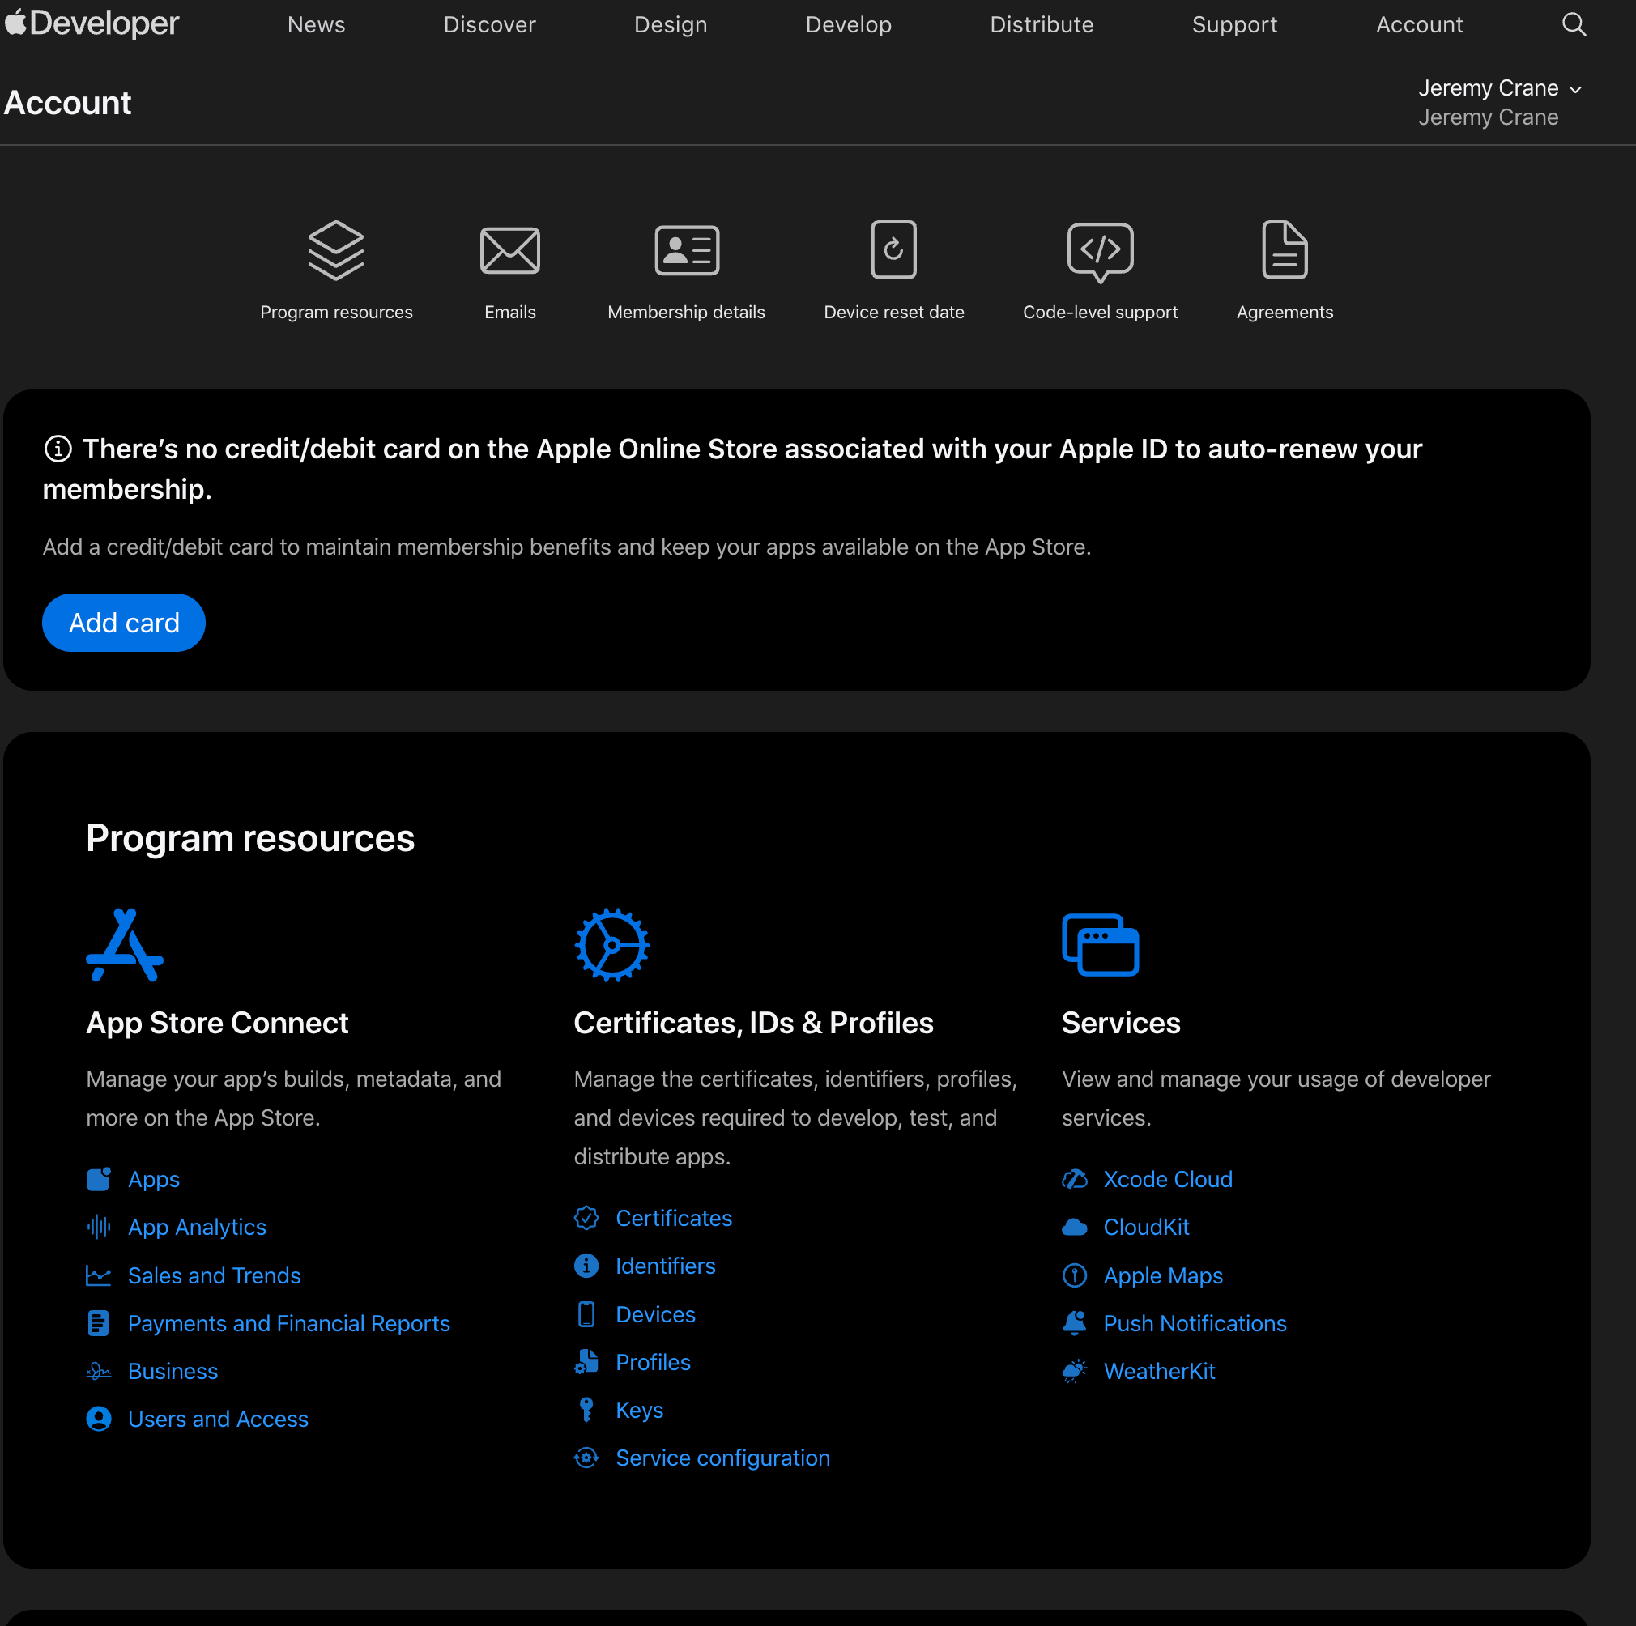1636x1626 pixels.
Task: Open the Users and Access link
Action: [218, 1419]
